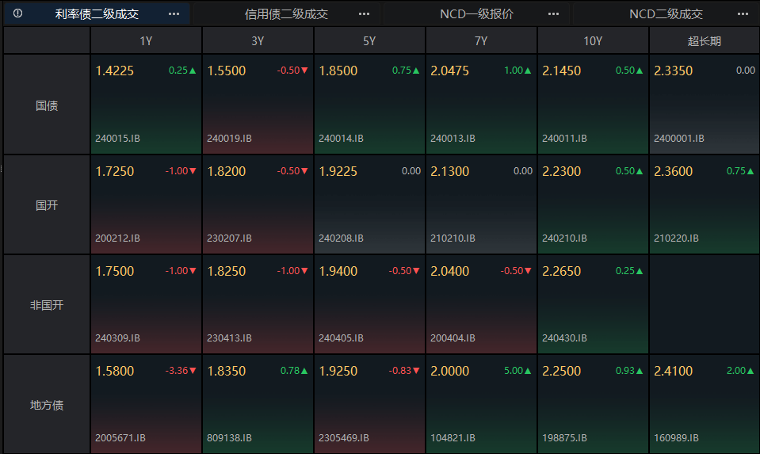Open the 809138.IB bond cell

[258, 404]
